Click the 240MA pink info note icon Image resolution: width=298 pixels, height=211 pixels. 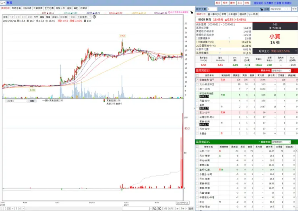click(x=169, y=12)
